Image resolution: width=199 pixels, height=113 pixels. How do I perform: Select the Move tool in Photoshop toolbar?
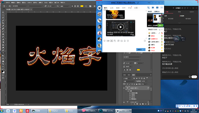pos(3,12)
